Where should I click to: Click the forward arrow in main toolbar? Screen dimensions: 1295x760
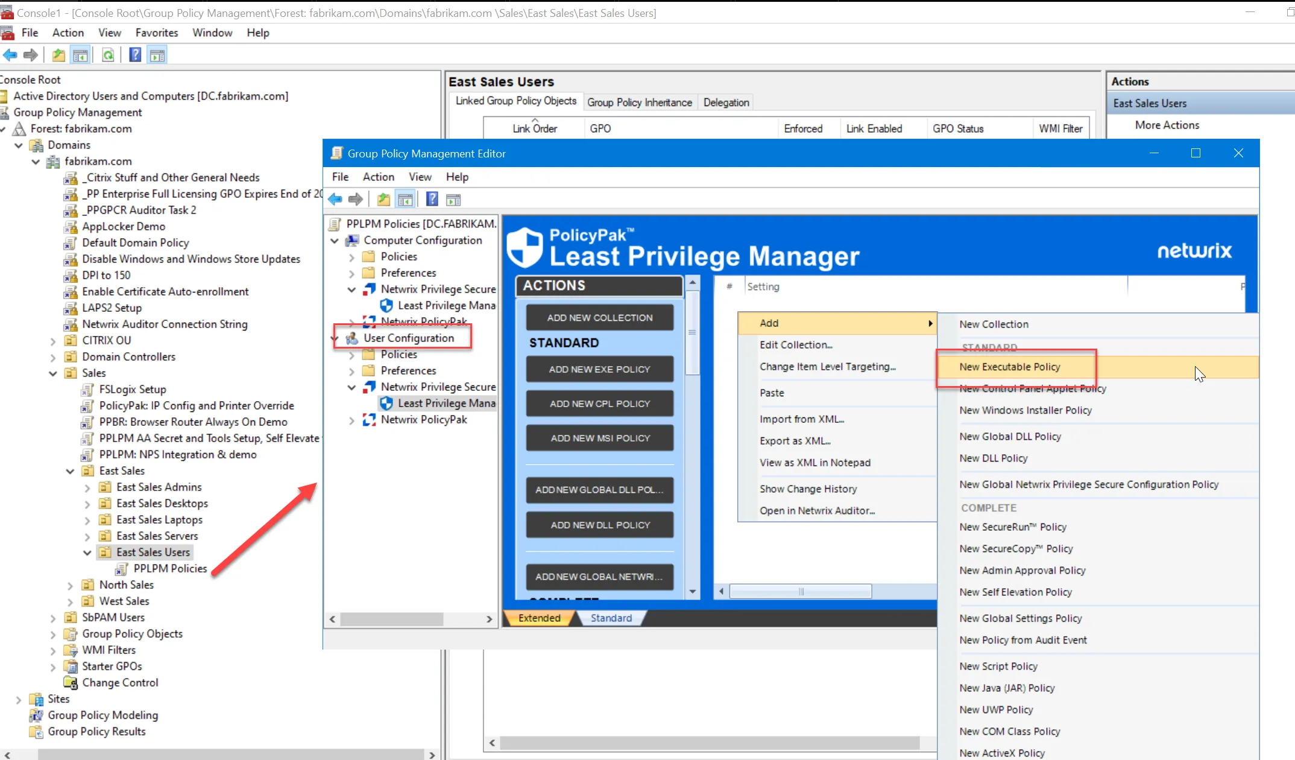pos(31,55)
